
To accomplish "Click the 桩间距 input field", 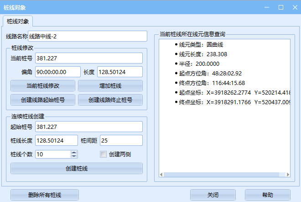I will [121, 140].
